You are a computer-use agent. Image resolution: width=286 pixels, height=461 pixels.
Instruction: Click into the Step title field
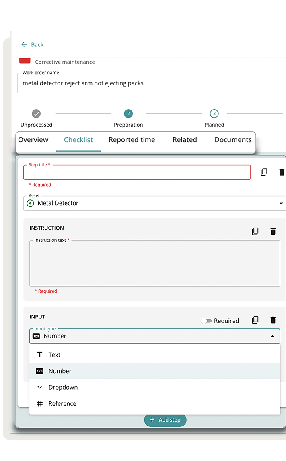pyautogui.click(x=137, y=172)
